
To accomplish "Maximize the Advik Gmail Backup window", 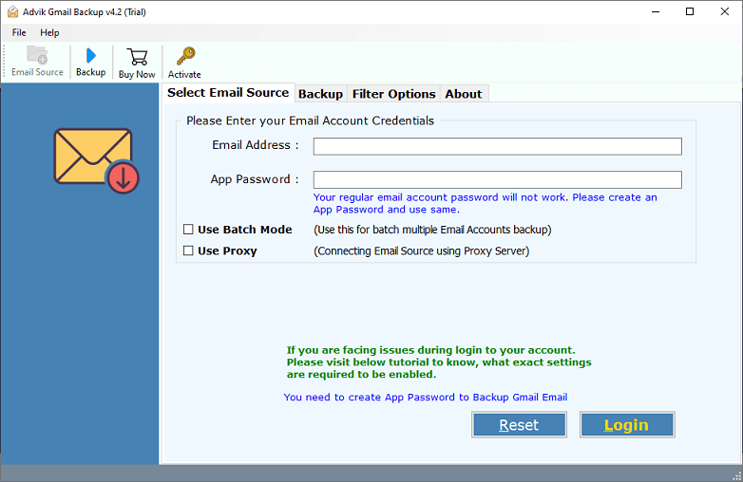I will tap(690, 11).
